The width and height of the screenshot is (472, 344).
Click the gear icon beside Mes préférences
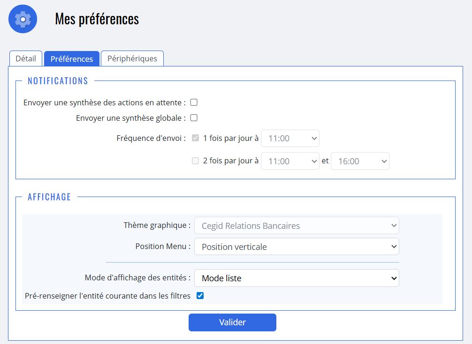[23, 19]
